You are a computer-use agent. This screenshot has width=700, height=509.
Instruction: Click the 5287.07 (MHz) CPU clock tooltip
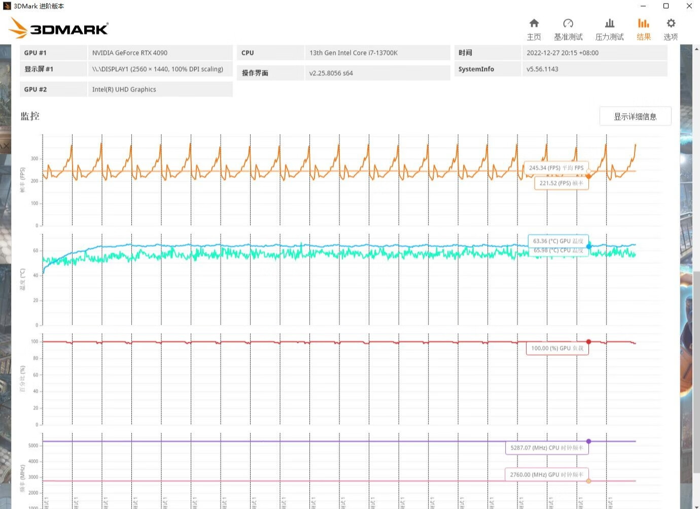click(x=547, y=448)
